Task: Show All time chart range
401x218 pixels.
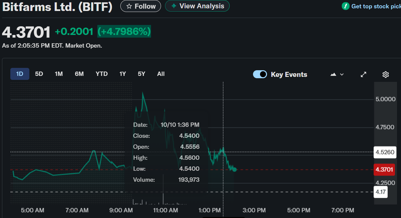Action: [x=161, y=74]
